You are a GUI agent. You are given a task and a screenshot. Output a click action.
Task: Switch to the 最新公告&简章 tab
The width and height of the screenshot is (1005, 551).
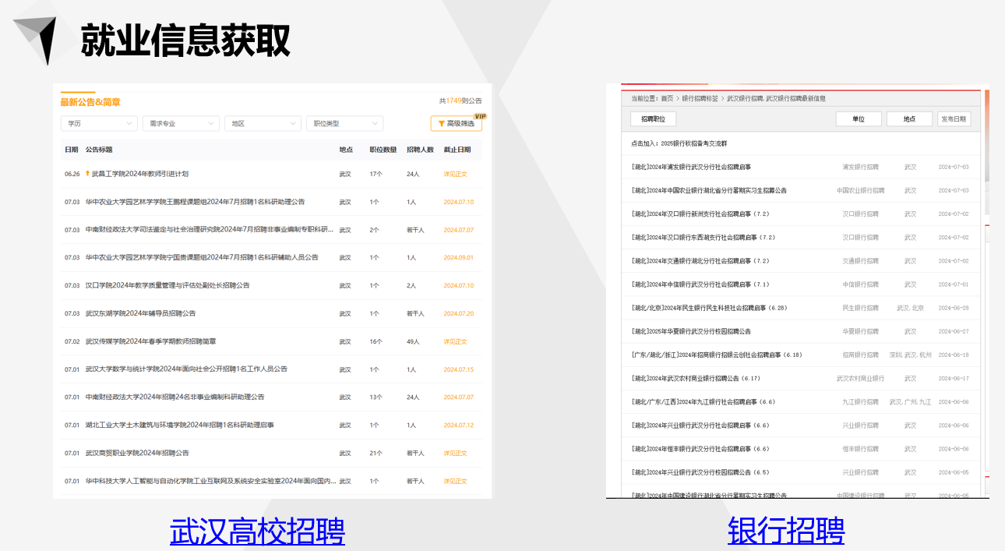(x=90, y=102)
